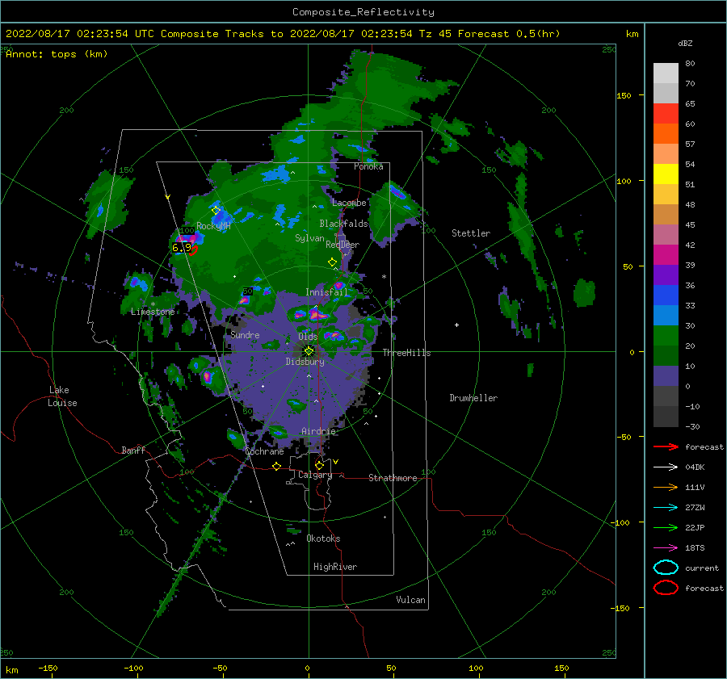
Task: Click the green 22JP arrow legend icon
Action: pos(666,527)
